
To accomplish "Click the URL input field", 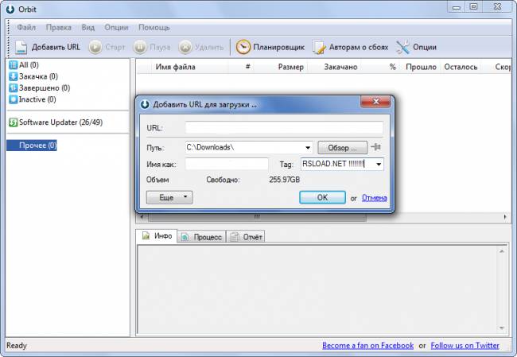I will pos(284,127).
